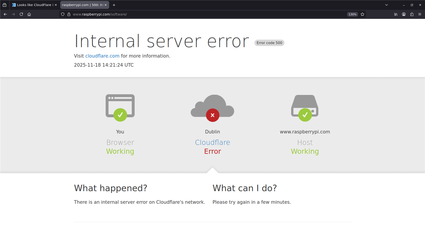
Task: Click the red 'Error' status text
Action: point(212,151)
